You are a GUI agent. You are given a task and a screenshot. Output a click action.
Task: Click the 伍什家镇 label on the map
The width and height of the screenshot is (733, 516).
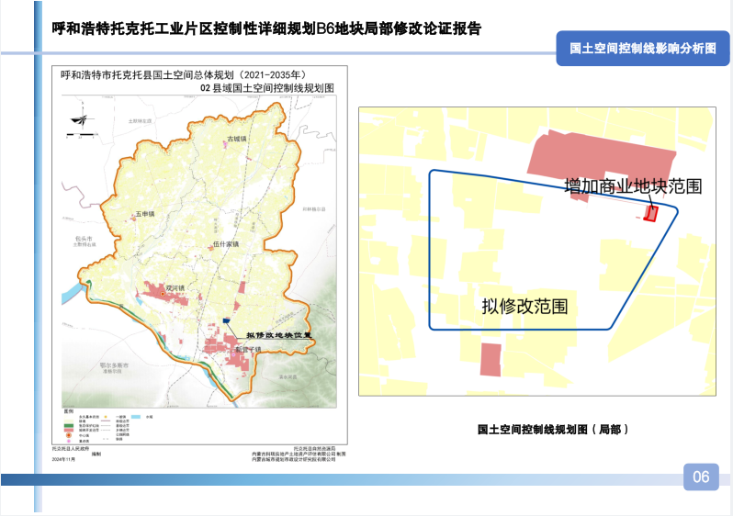(225, 244)
